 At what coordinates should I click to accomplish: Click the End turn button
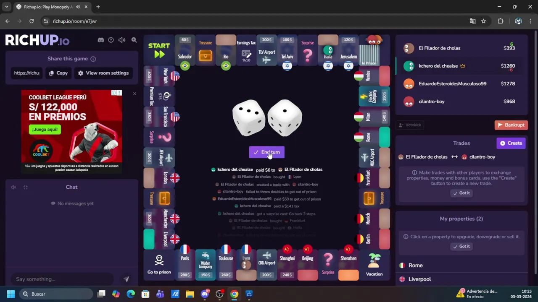[x=266, y=152]
